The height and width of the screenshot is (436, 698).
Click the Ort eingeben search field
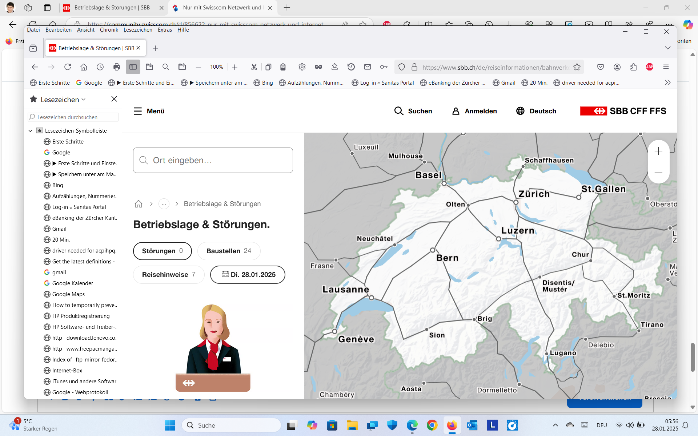point(213,160)
